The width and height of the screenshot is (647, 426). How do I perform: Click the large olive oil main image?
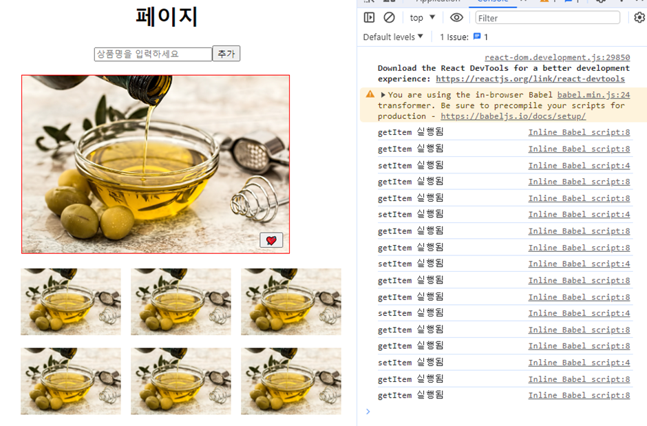coord(156,164)
